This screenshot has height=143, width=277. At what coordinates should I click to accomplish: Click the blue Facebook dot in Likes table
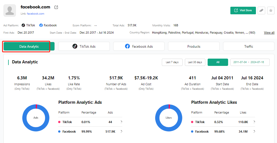point(192,132)
